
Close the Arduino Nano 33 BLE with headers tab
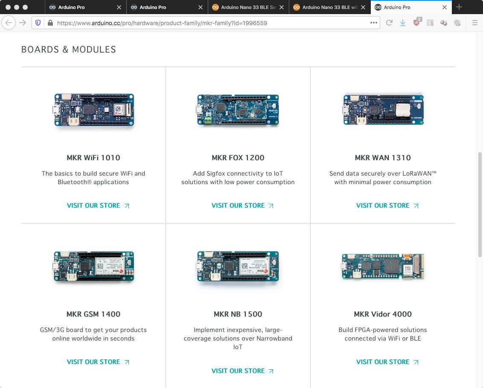point(363,7)
